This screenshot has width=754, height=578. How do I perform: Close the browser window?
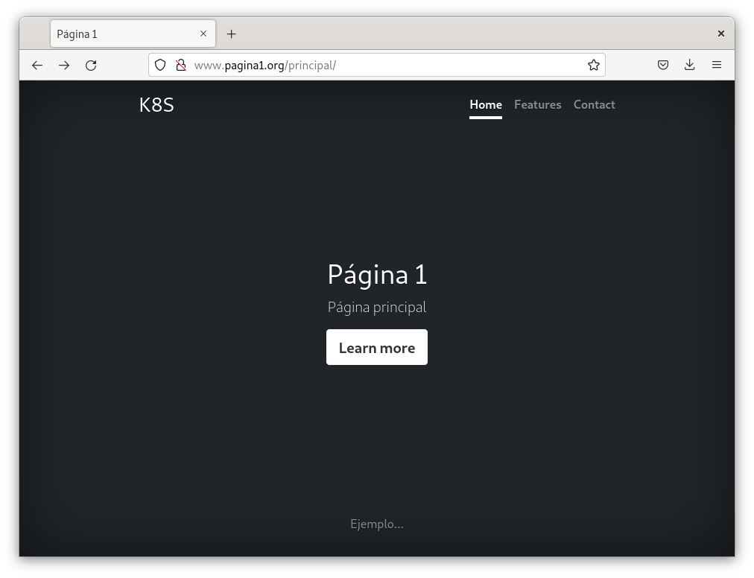(x=720, y=34)
